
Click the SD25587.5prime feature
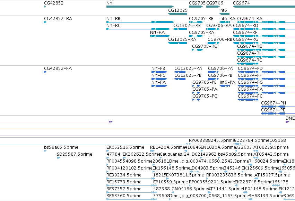click(x=59, y=158)
